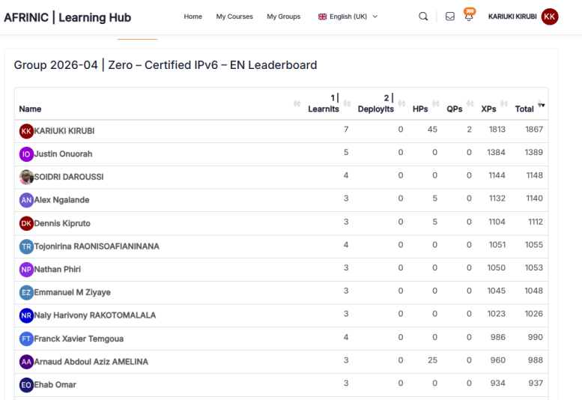Click the KK user avatar in header

549,16
